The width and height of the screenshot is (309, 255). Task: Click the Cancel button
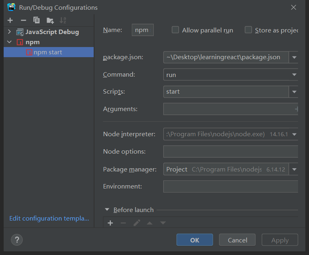click(x=237, y=240)
